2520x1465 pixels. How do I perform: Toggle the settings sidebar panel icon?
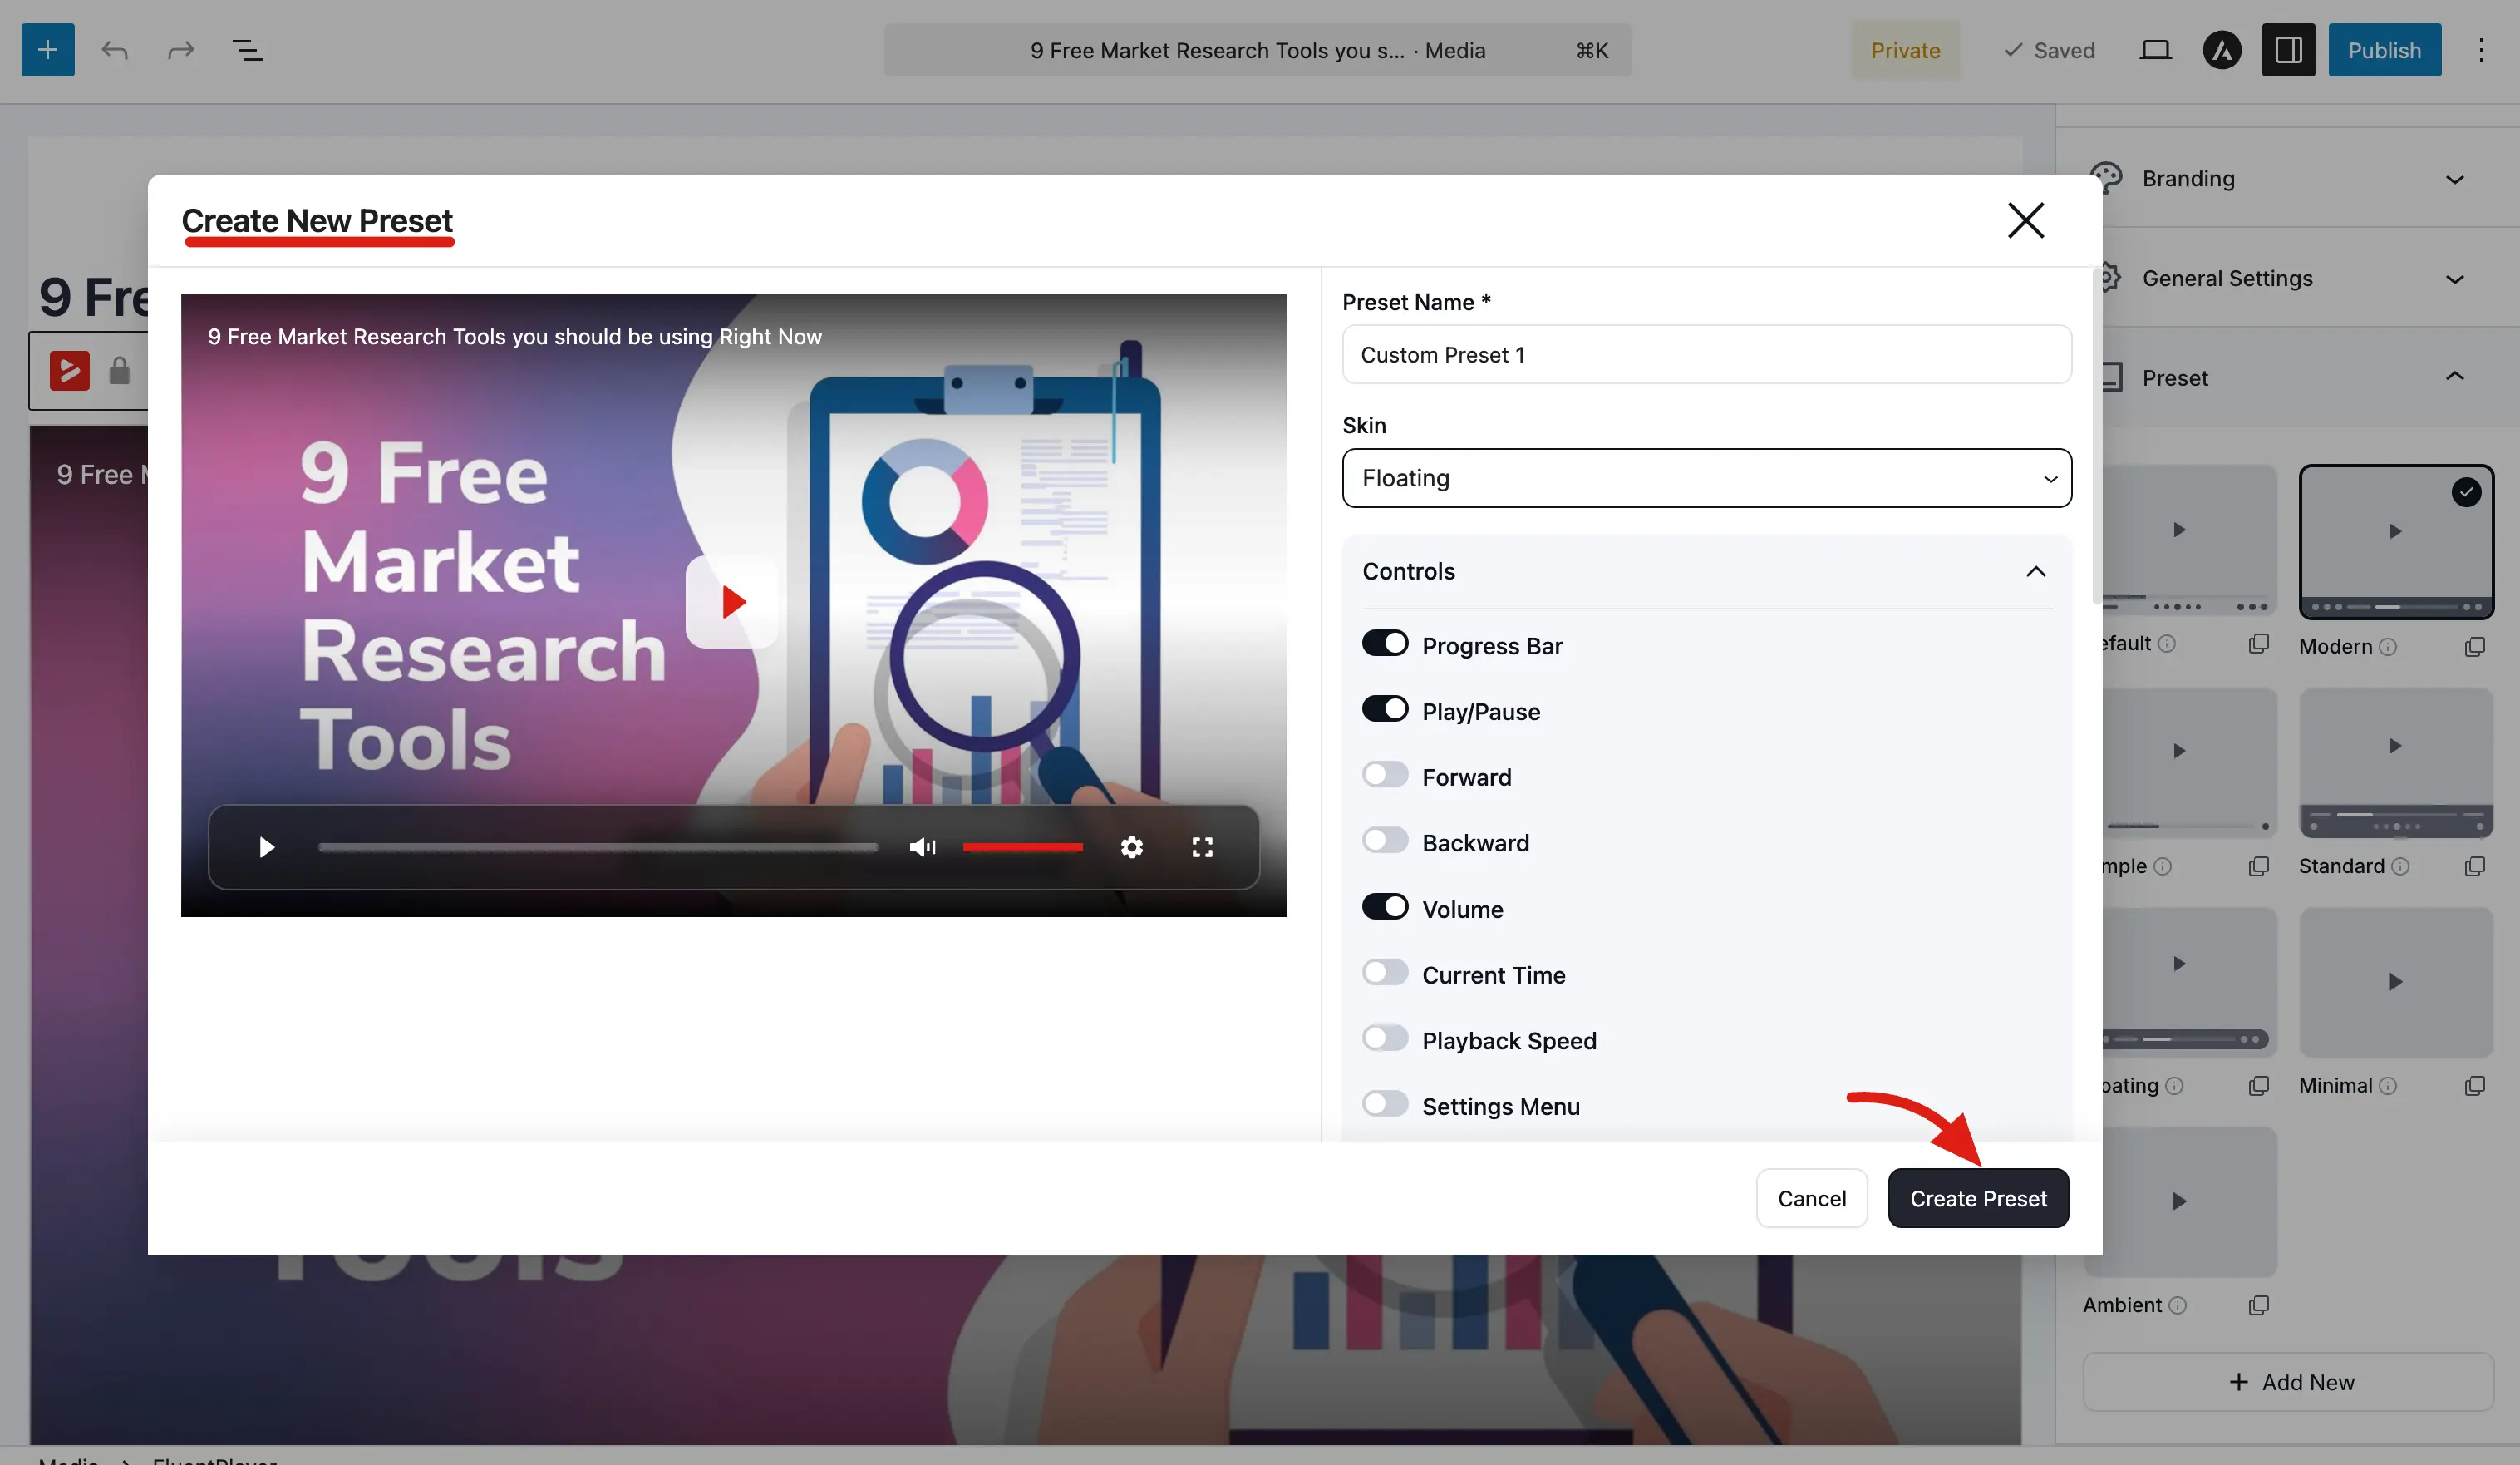2288,50
